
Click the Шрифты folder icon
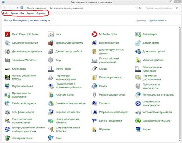point(94,129)
